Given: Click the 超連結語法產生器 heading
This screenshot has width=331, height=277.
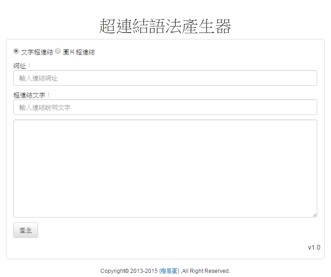Looking at the screenshot, I should [165, 26].
